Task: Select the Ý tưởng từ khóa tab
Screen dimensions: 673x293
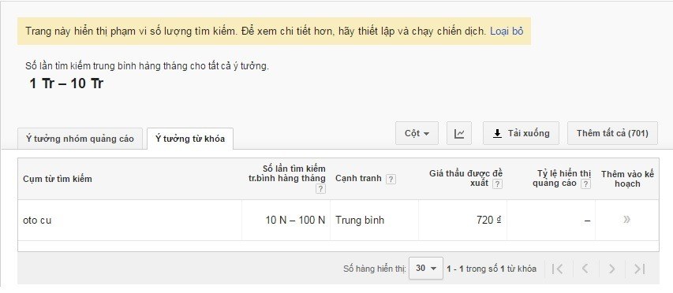Action: pyautogui.click(x=190, y=139)
